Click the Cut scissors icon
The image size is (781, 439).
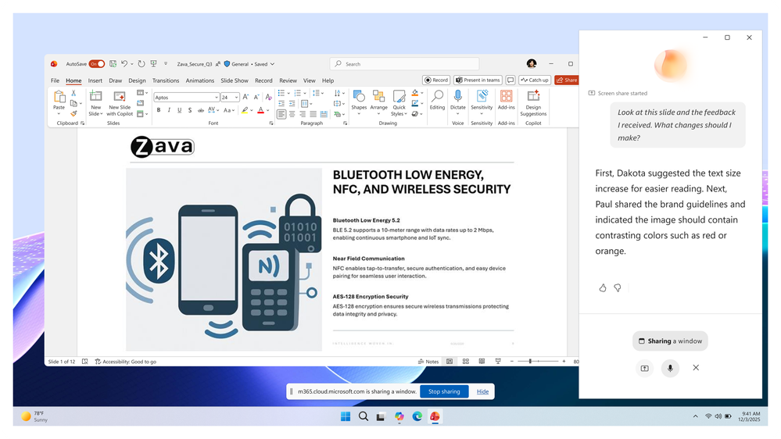click(73, 93)
